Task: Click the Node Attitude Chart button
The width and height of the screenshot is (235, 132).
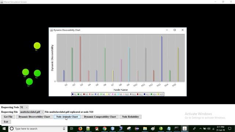Action: 67,117
